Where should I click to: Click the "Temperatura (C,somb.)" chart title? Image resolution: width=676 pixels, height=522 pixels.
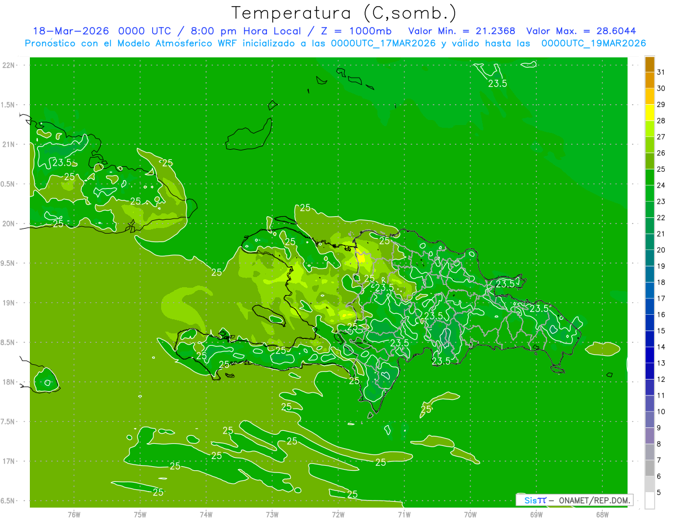pyautogui.click(x=344, y=13)
